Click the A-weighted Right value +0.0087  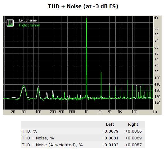pyautogui.click(x=133, y=145)
